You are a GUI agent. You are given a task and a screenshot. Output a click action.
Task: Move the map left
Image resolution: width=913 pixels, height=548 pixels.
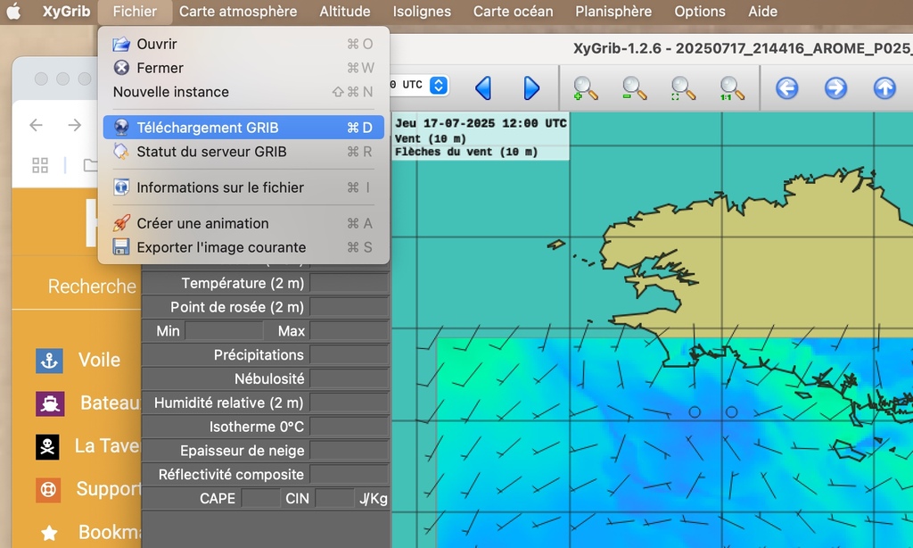coord(786,88)
